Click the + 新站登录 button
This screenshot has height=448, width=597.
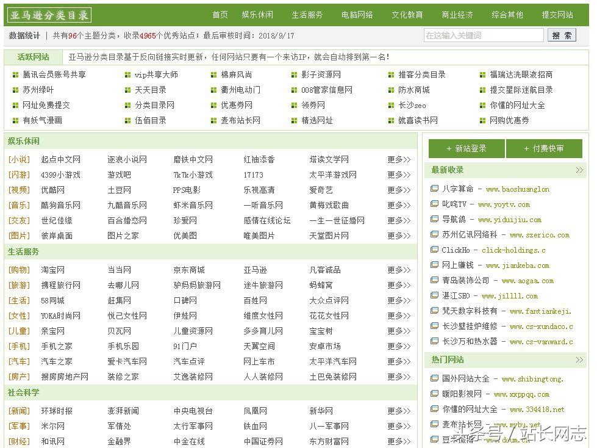pos(467,148)
